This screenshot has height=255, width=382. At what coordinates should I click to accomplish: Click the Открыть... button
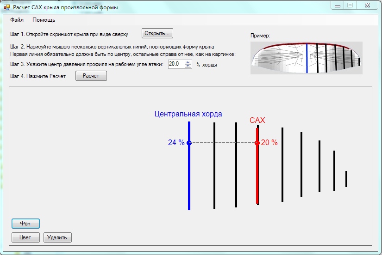coord(157,33)
